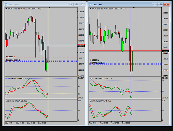Click the buy 0.10 order label in M15 chart
173x131 pixels.
pos(13,60)
